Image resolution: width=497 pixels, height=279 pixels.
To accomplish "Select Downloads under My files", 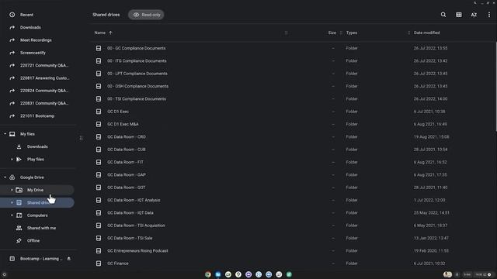I will (38, 146).
